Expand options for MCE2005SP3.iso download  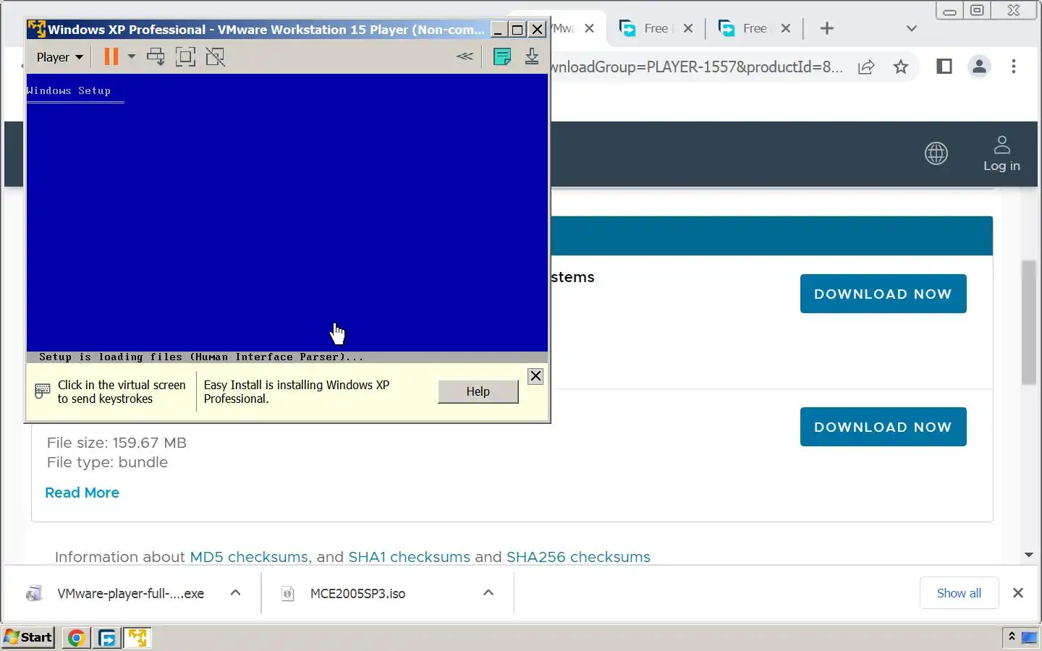click(x=488, y=593)
